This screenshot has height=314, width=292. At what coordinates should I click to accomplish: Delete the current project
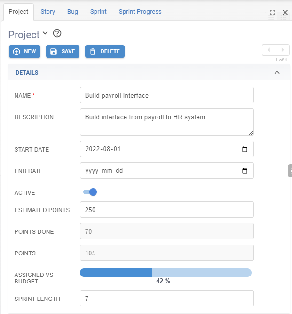105,52
